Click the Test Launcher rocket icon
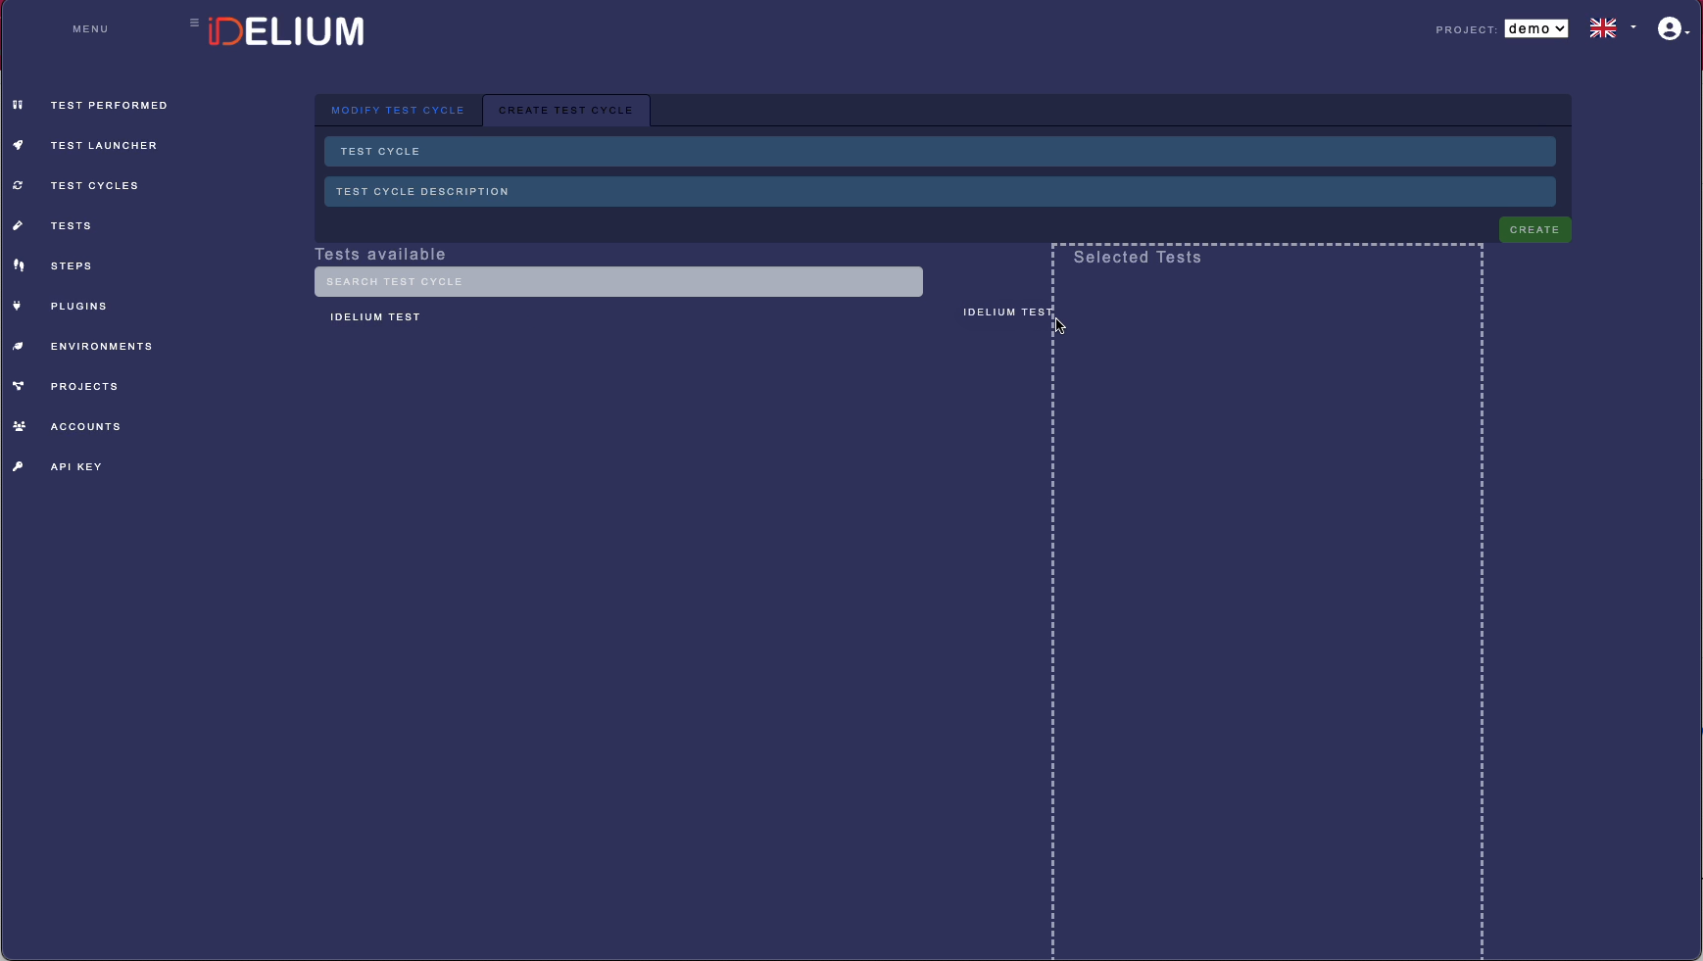 tap(18, 145)
